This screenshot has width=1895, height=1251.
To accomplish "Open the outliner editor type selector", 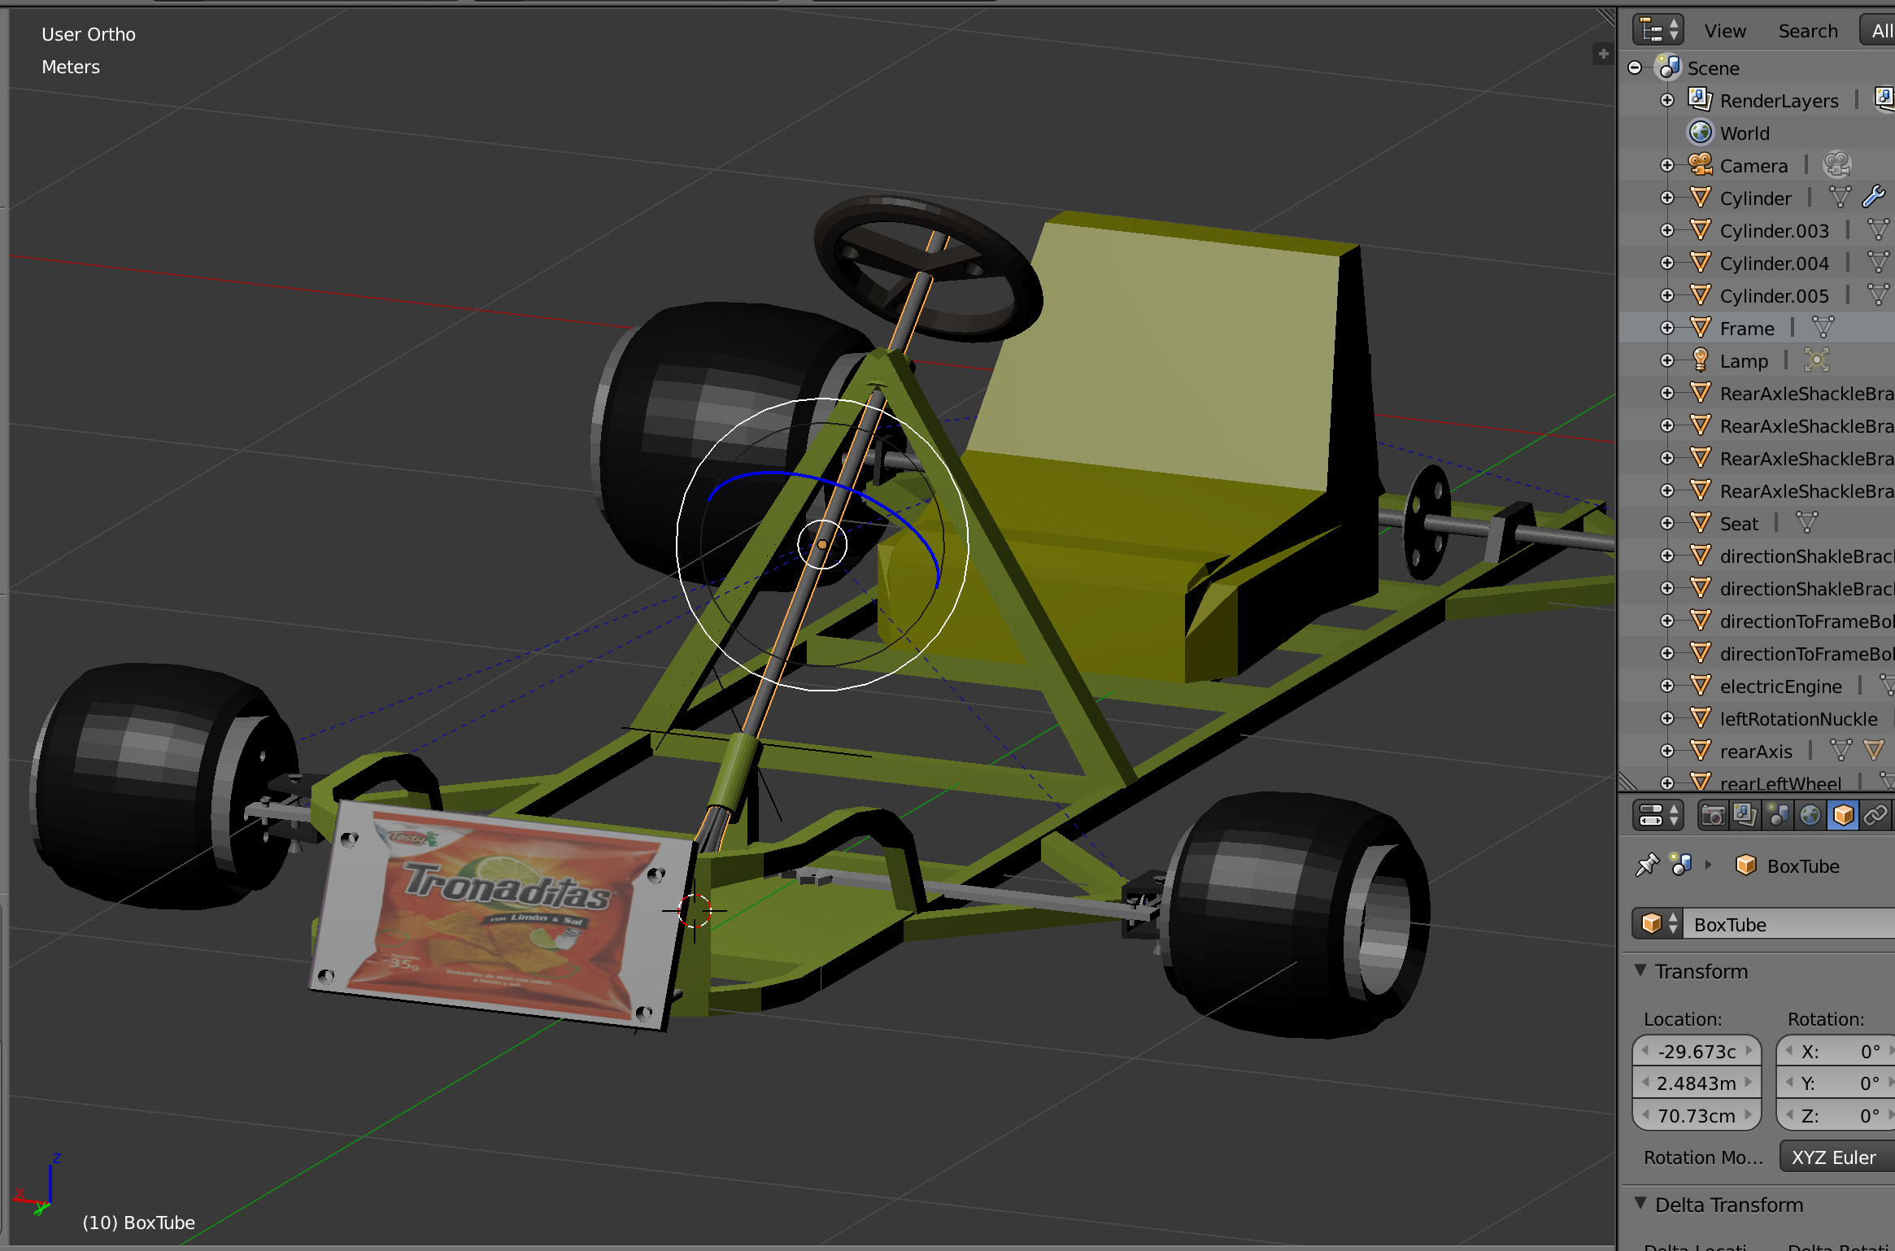I will coord(1658,30).
